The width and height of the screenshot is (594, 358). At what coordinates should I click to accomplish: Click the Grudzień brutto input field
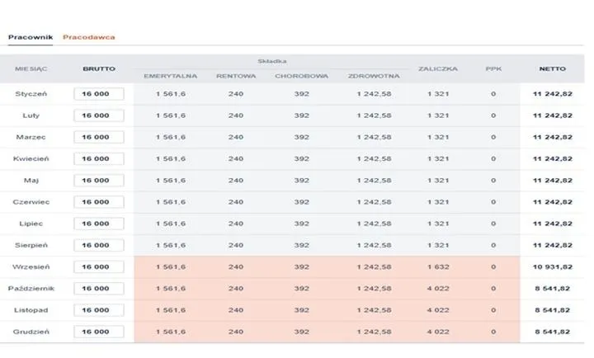99,332
